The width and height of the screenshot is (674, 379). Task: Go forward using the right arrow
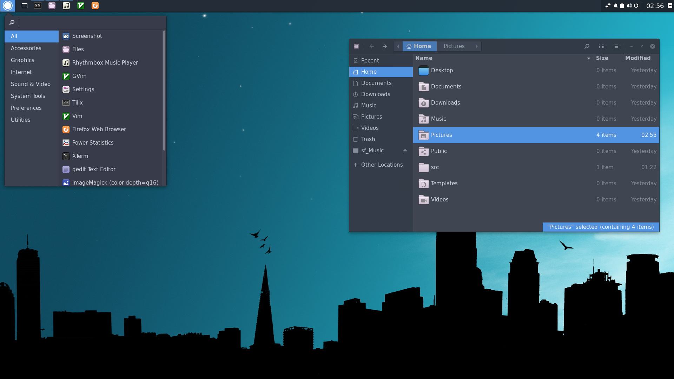click(x=385, y=46)
